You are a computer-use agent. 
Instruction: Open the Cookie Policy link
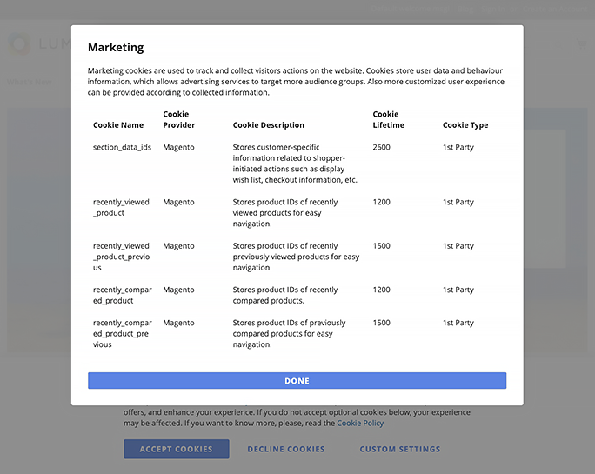[359, 424]
